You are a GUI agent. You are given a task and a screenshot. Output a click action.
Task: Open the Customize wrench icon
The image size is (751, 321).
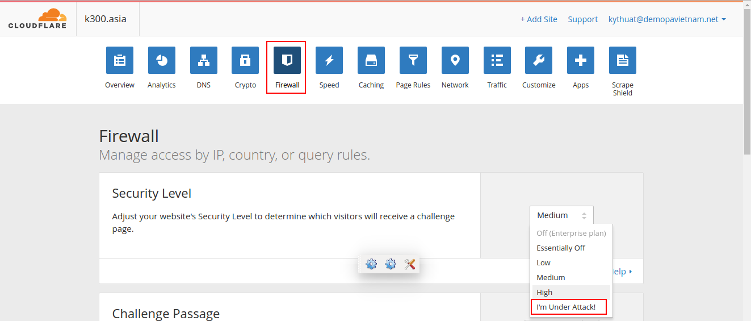pos(539,60)
